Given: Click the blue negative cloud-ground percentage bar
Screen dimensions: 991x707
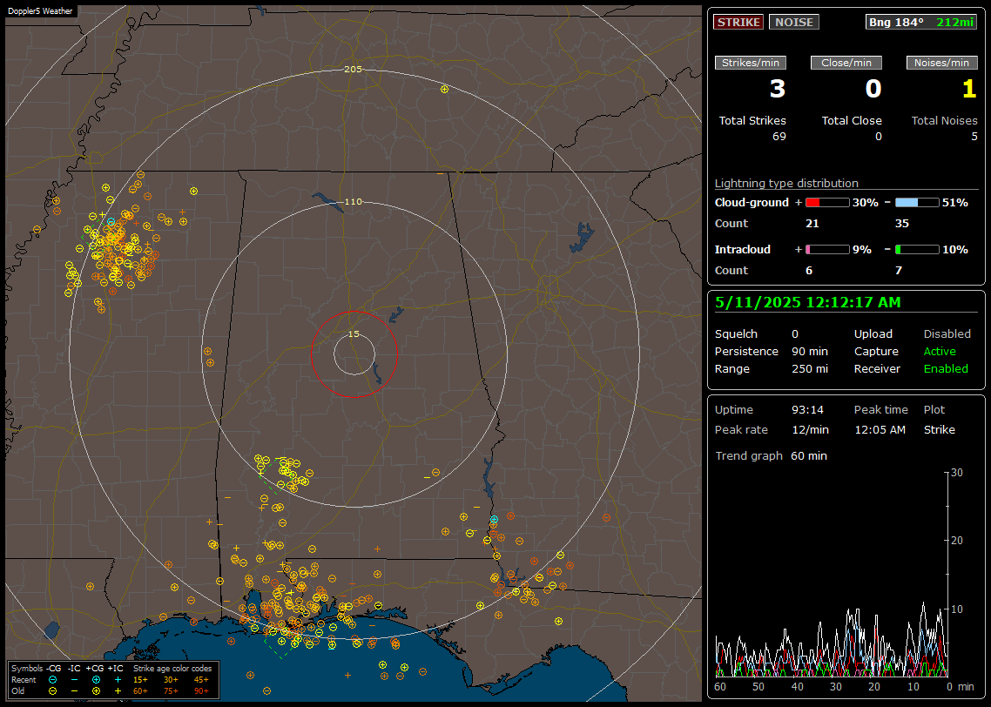Looking at the screenshot, I should (x=916, y=203).
